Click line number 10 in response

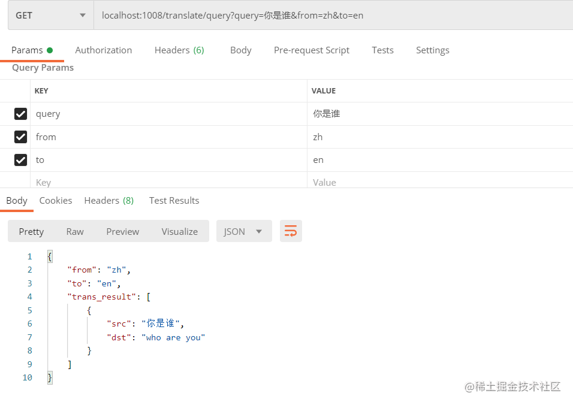(x=28, y=377)
